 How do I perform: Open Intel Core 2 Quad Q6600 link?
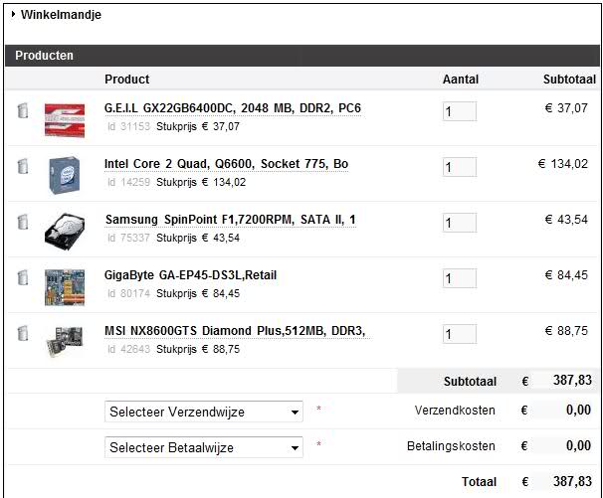click(x=226, y=164)
